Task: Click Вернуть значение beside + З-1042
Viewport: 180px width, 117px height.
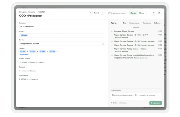Action: (148, 41)
